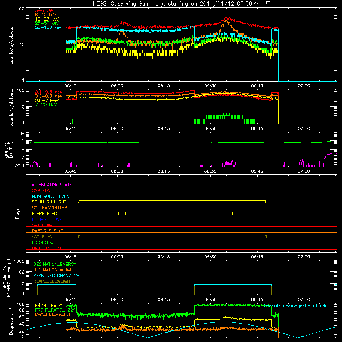Click the DECIMATION_ENERGY legend label
Image resolution: width=342 pixels, height=342 pixels.
coord(55,264)
